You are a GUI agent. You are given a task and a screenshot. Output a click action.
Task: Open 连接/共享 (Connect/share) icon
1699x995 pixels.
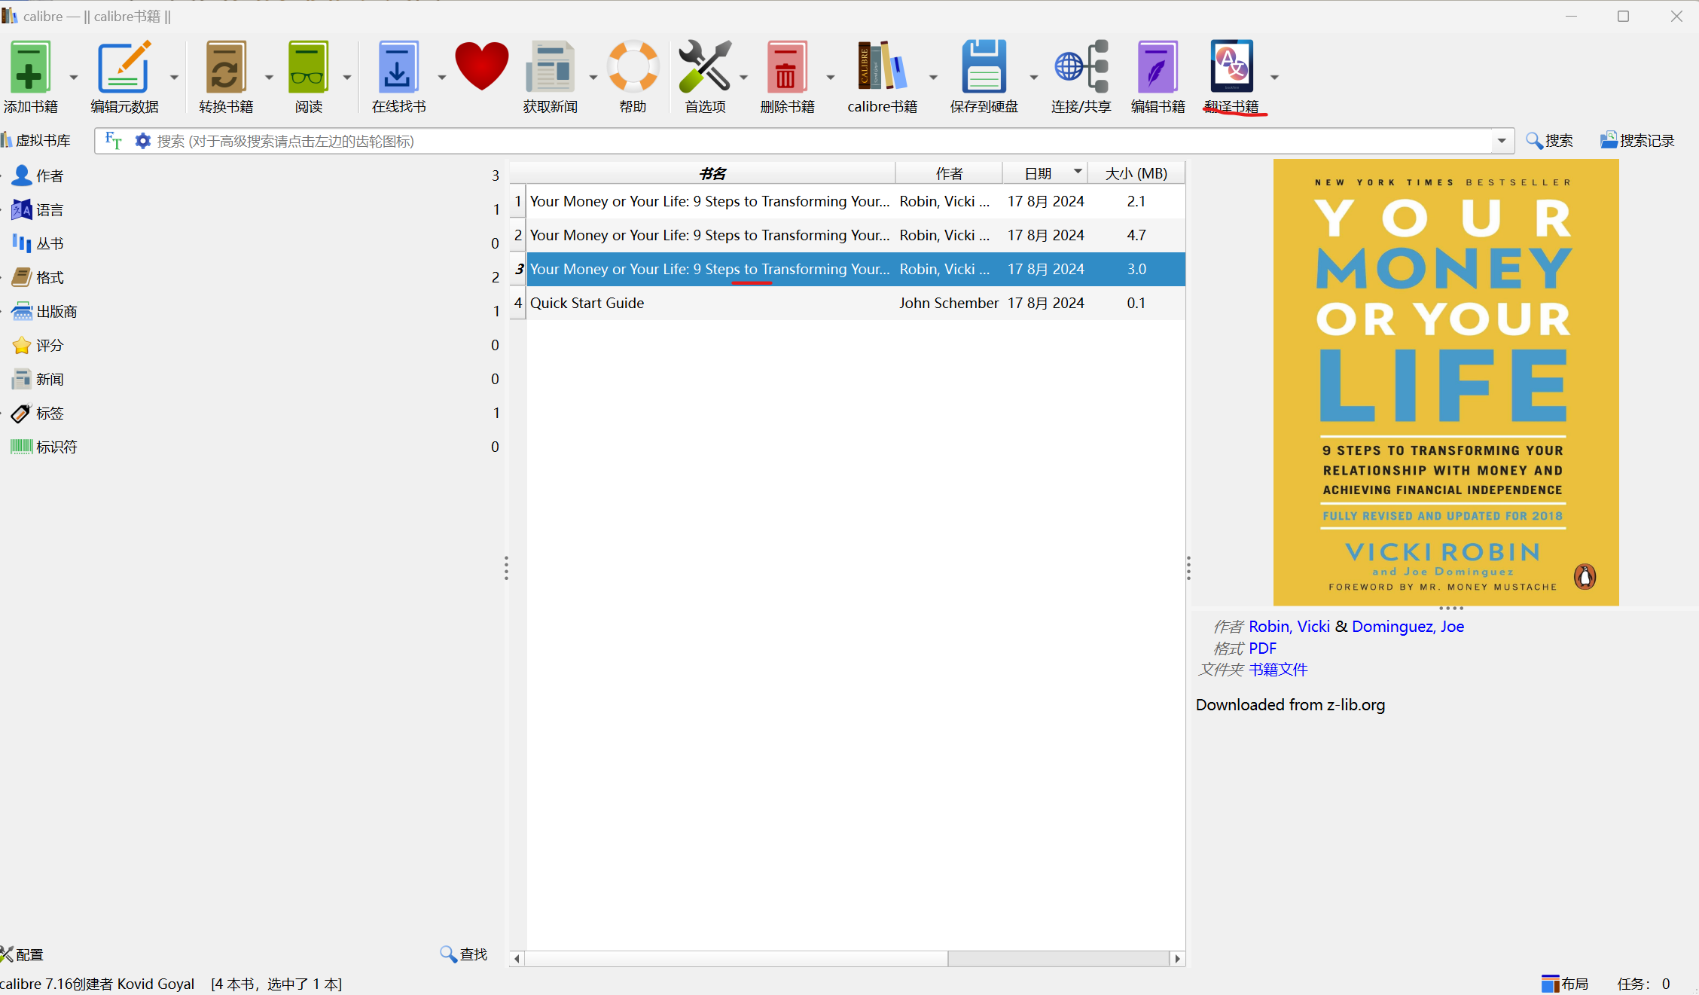[x=1081, y=66]
